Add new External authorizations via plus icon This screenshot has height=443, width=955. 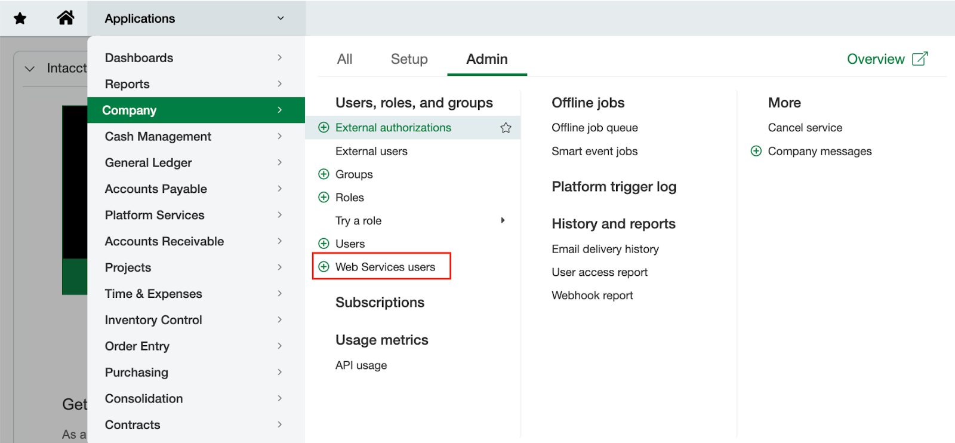point(324,127)
